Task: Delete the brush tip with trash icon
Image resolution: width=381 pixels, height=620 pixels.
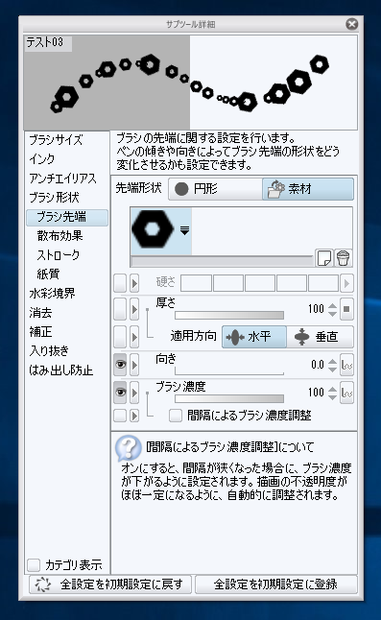Action: coord(343,258)
